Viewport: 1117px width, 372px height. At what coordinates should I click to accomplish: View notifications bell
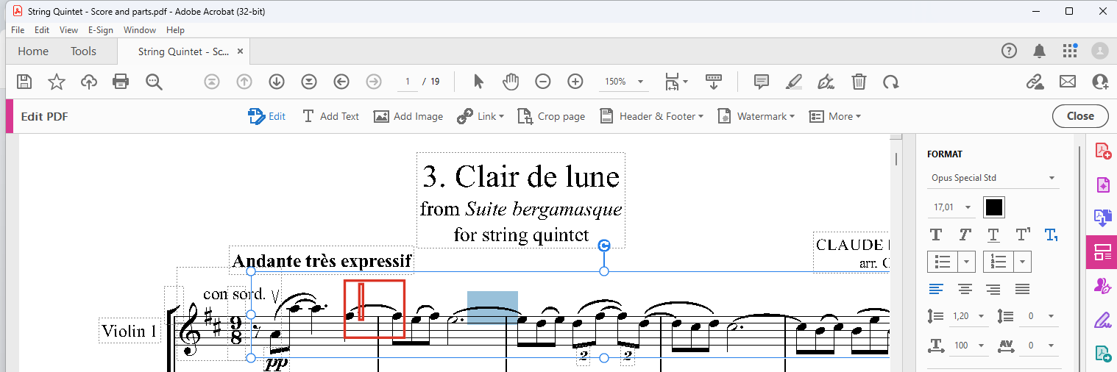[x=1040, y=51]
